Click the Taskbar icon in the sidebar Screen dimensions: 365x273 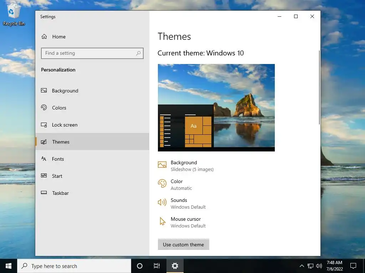(44, 193)
